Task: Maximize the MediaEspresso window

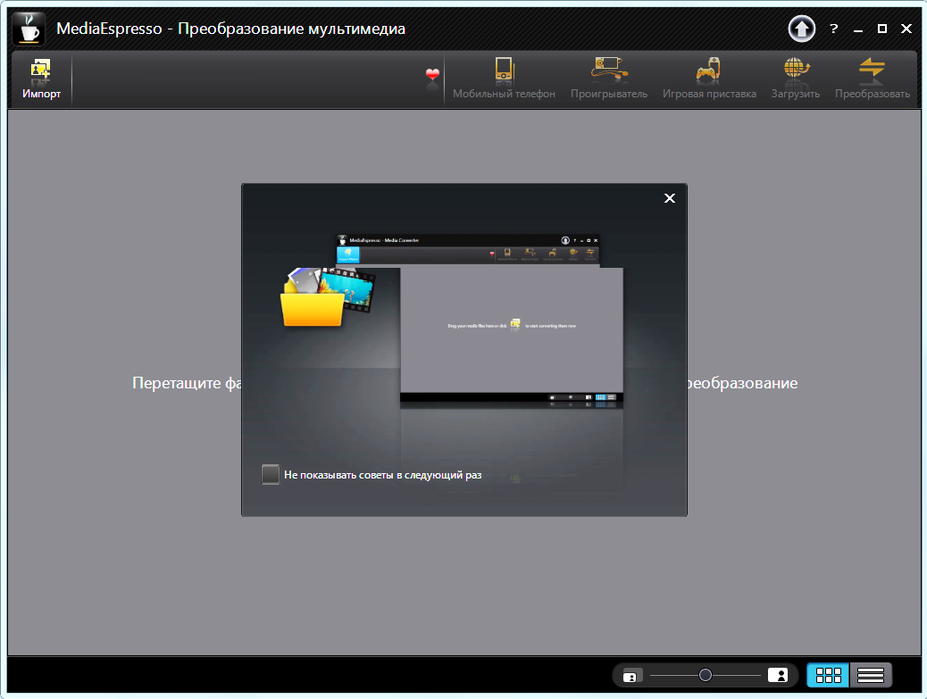Action: point(882,29)
